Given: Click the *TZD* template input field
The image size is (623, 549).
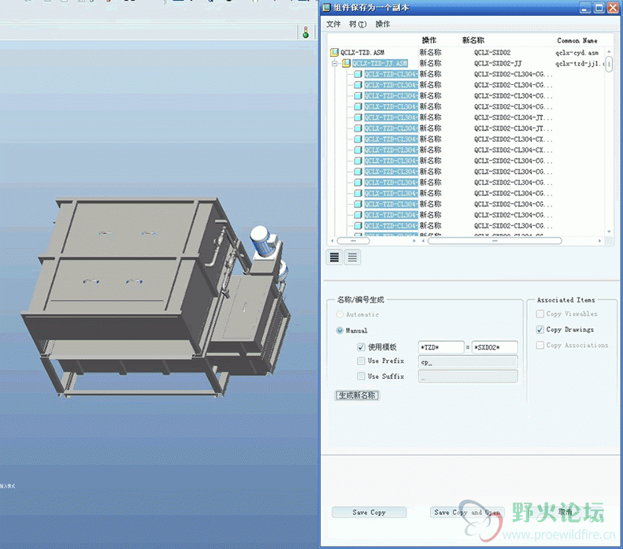Looking at the screenshot, I should click(441, 347).
